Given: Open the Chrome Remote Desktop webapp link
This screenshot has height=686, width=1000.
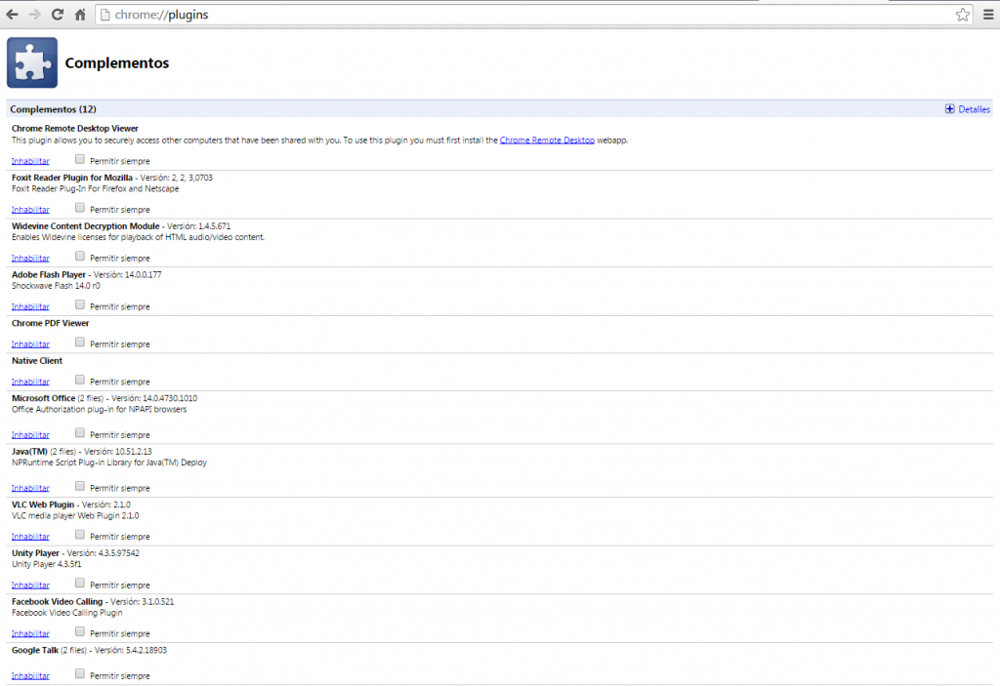Looking at the screenshot, I should point(547,140).
